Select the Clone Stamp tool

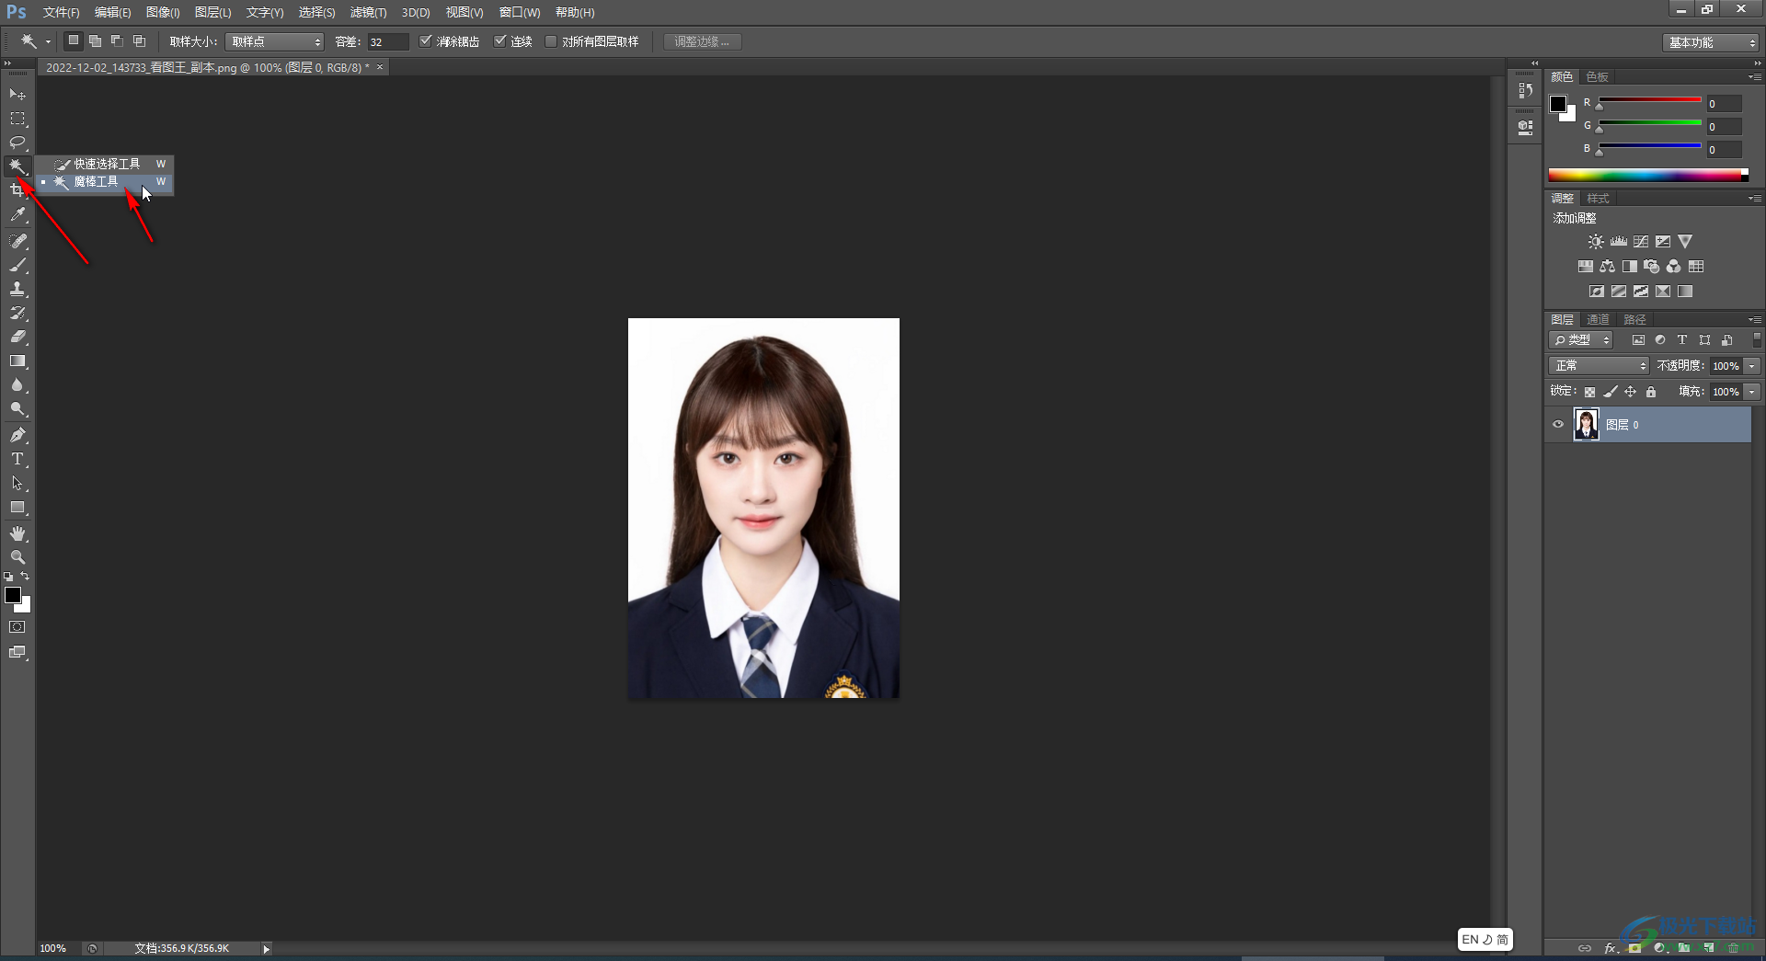[17, 289]
